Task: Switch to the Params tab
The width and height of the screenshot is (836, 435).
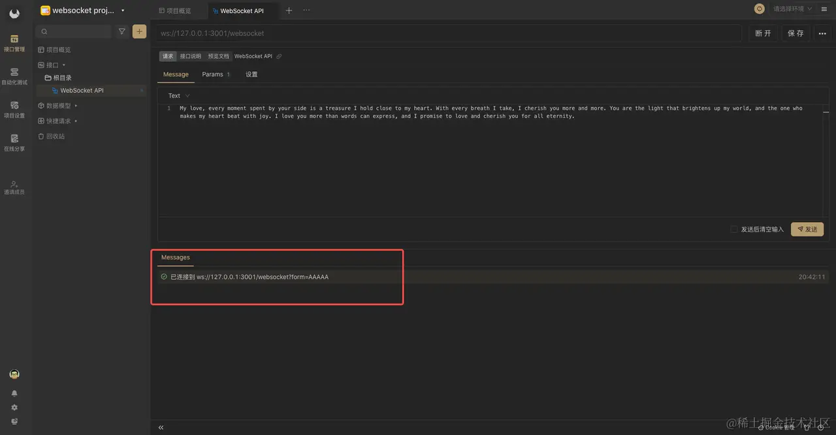Action: 212,74
